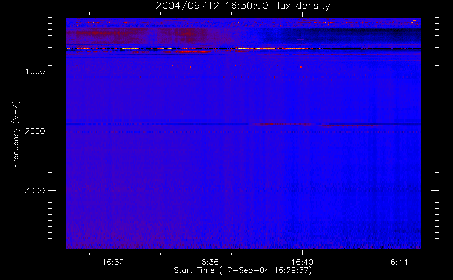Click the "3000" frequency tick label
The image size is (453, 280).
click(x=35, y=191)
